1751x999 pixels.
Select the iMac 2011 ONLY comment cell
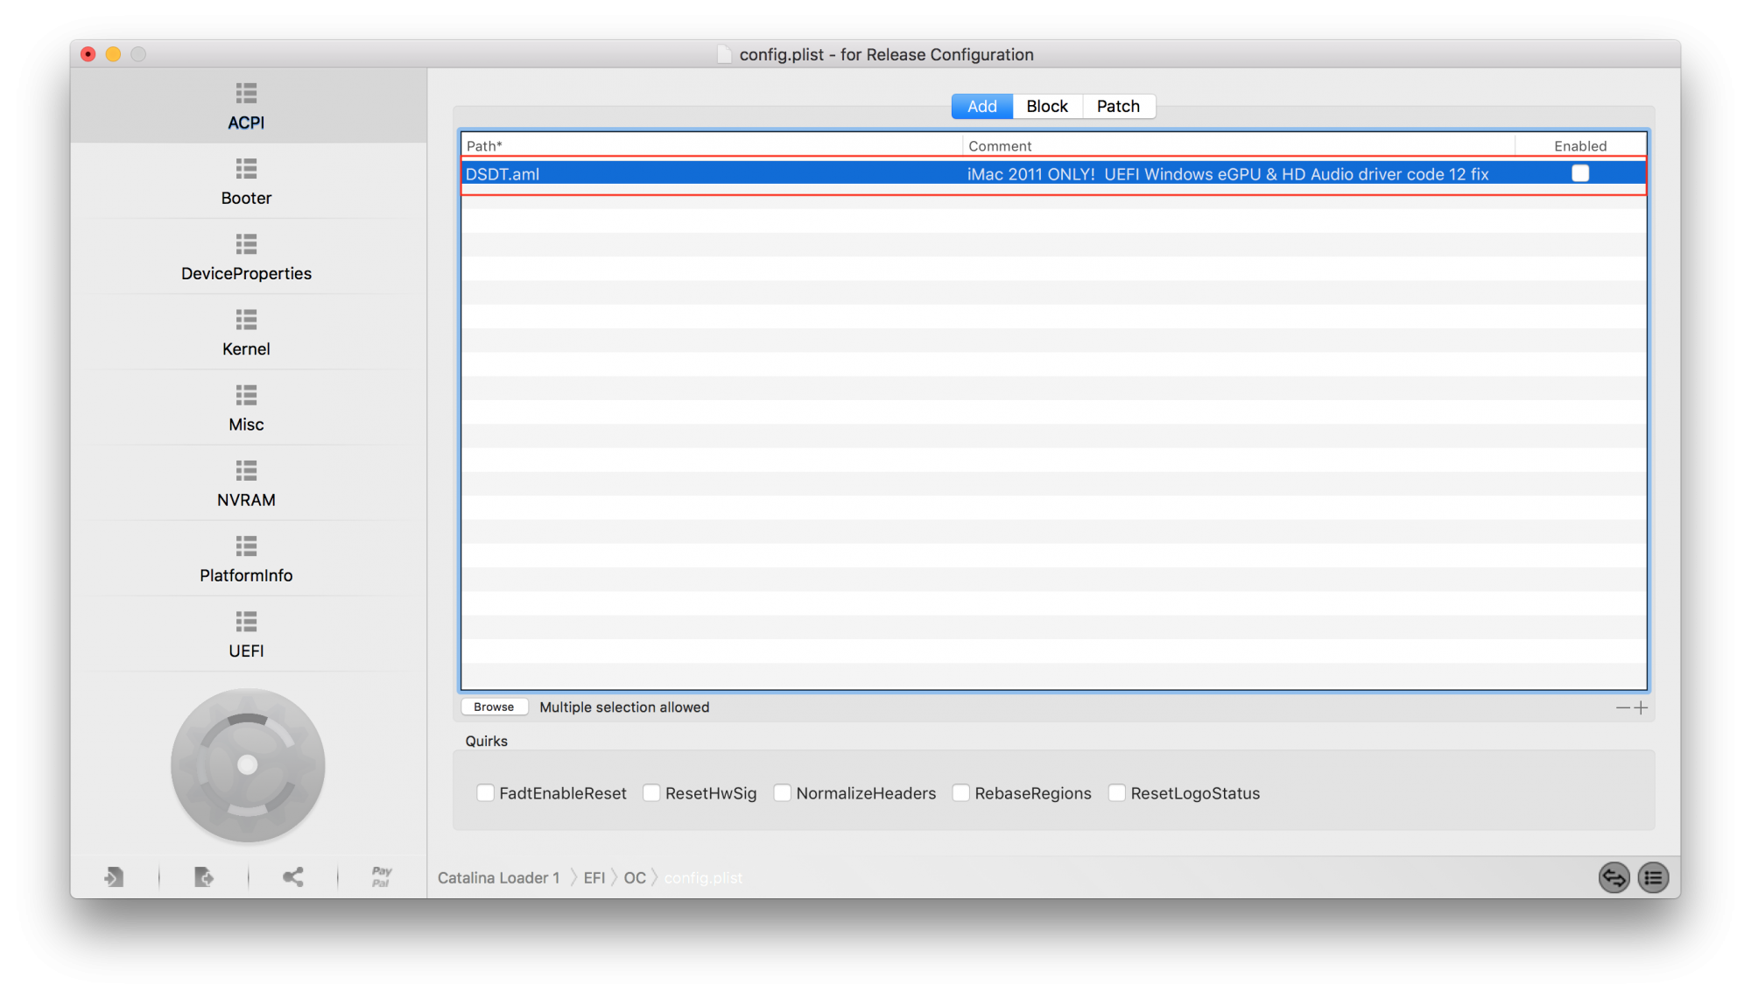click(x=1239, y=174)
